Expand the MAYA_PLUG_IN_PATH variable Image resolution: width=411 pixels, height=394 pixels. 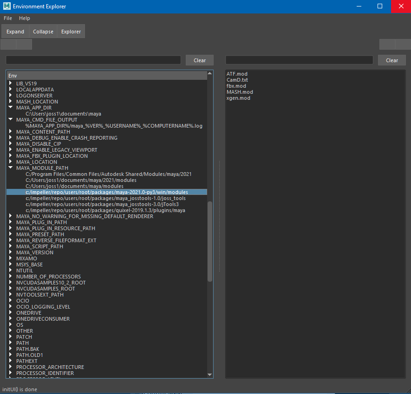click(10, 222)
